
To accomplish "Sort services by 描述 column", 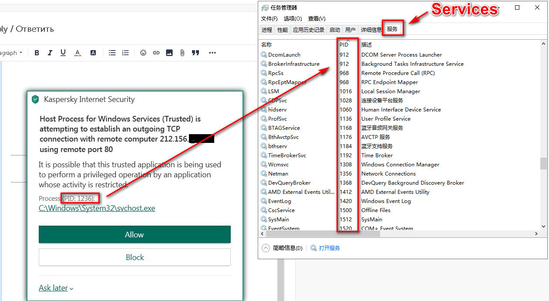I will coord(450,44).
